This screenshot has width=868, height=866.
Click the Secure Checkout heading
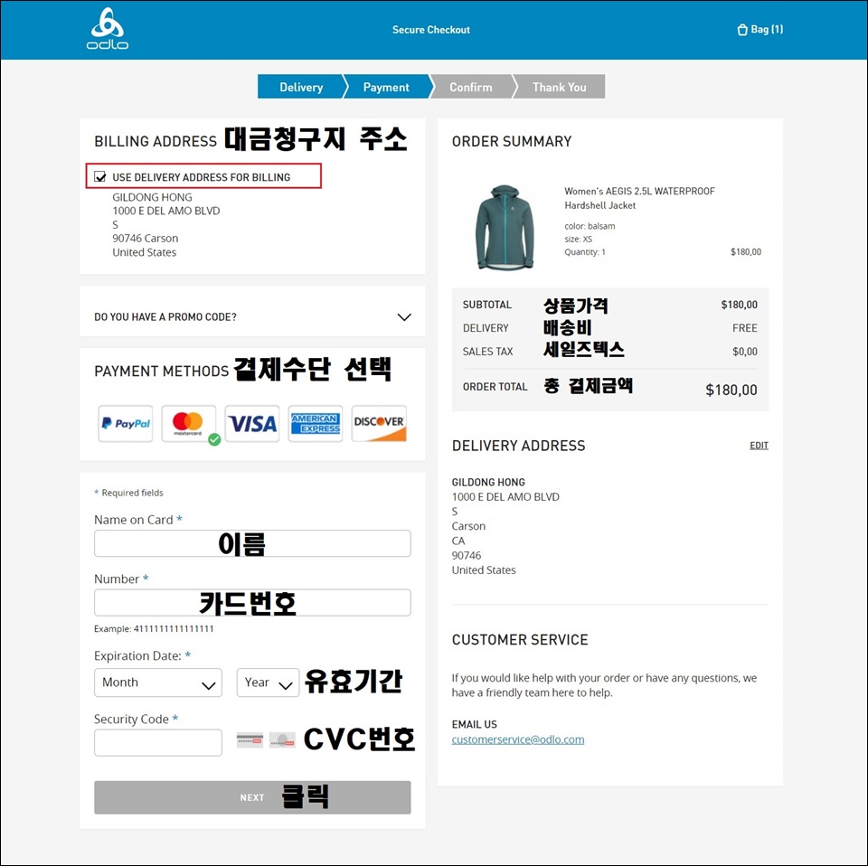pyautogui.click(x=430, y=30)
